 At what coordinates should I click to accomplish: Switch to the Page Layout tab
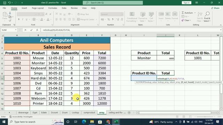(38, 8)
